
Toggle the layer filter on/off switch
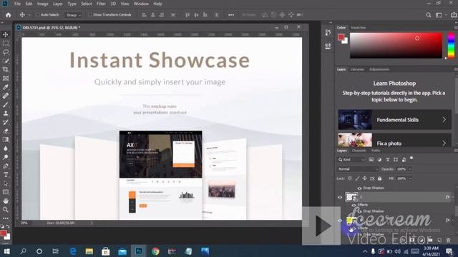(x=411, y=158)
